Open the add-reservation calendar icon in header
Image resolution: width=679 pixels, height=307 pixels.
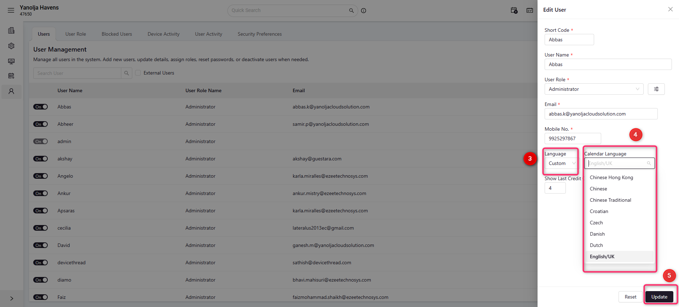point(514,10)
